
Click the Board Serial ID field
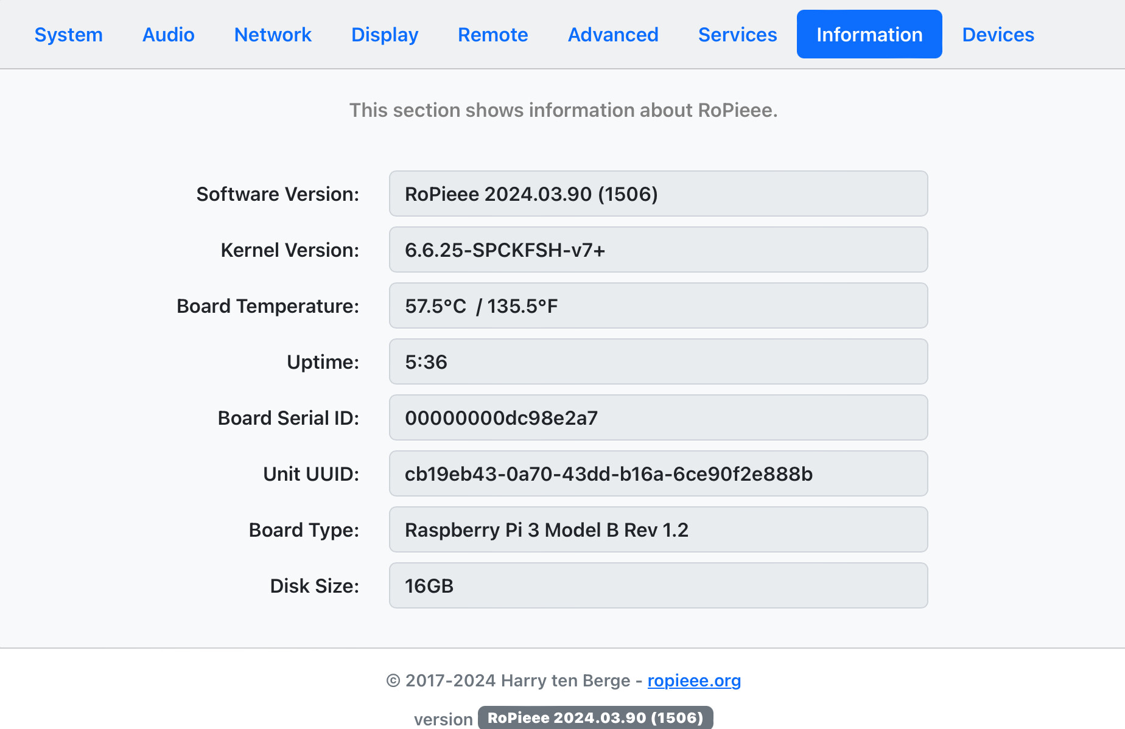(658, 417)
